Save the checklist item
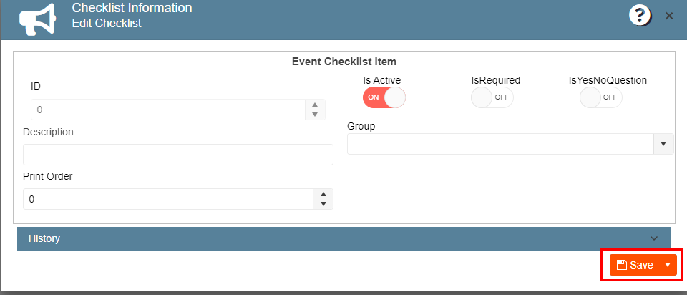Screen dimensions: 687x295 [x=635, y=265]
